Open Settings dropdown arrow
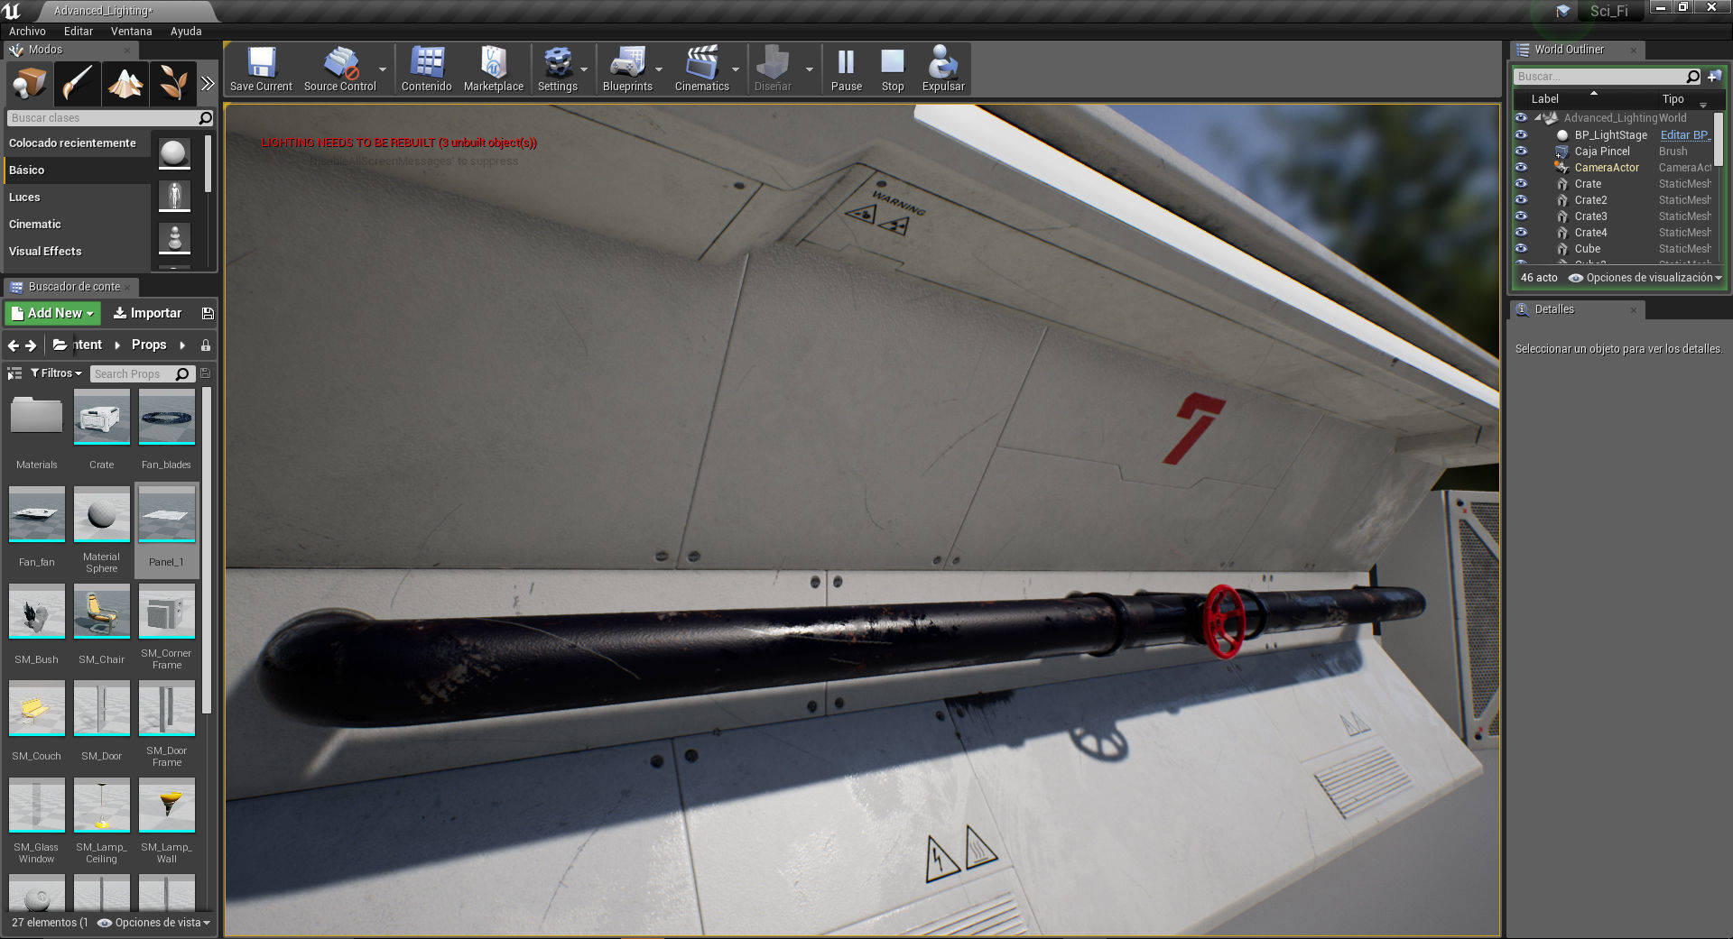This screenshot has height=939, width=1733. pyautogui.click(x=584, y=69)
